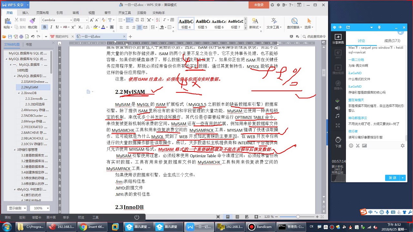
Task: Collapse the 3存储引擎管理 outline node
Action: tap(14, 150)
